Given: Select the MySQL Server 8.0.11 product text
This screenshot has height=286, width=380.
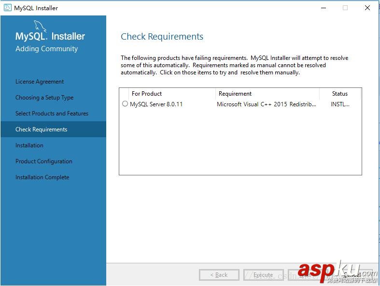Looking at the screenshot, I should [156, 104].
